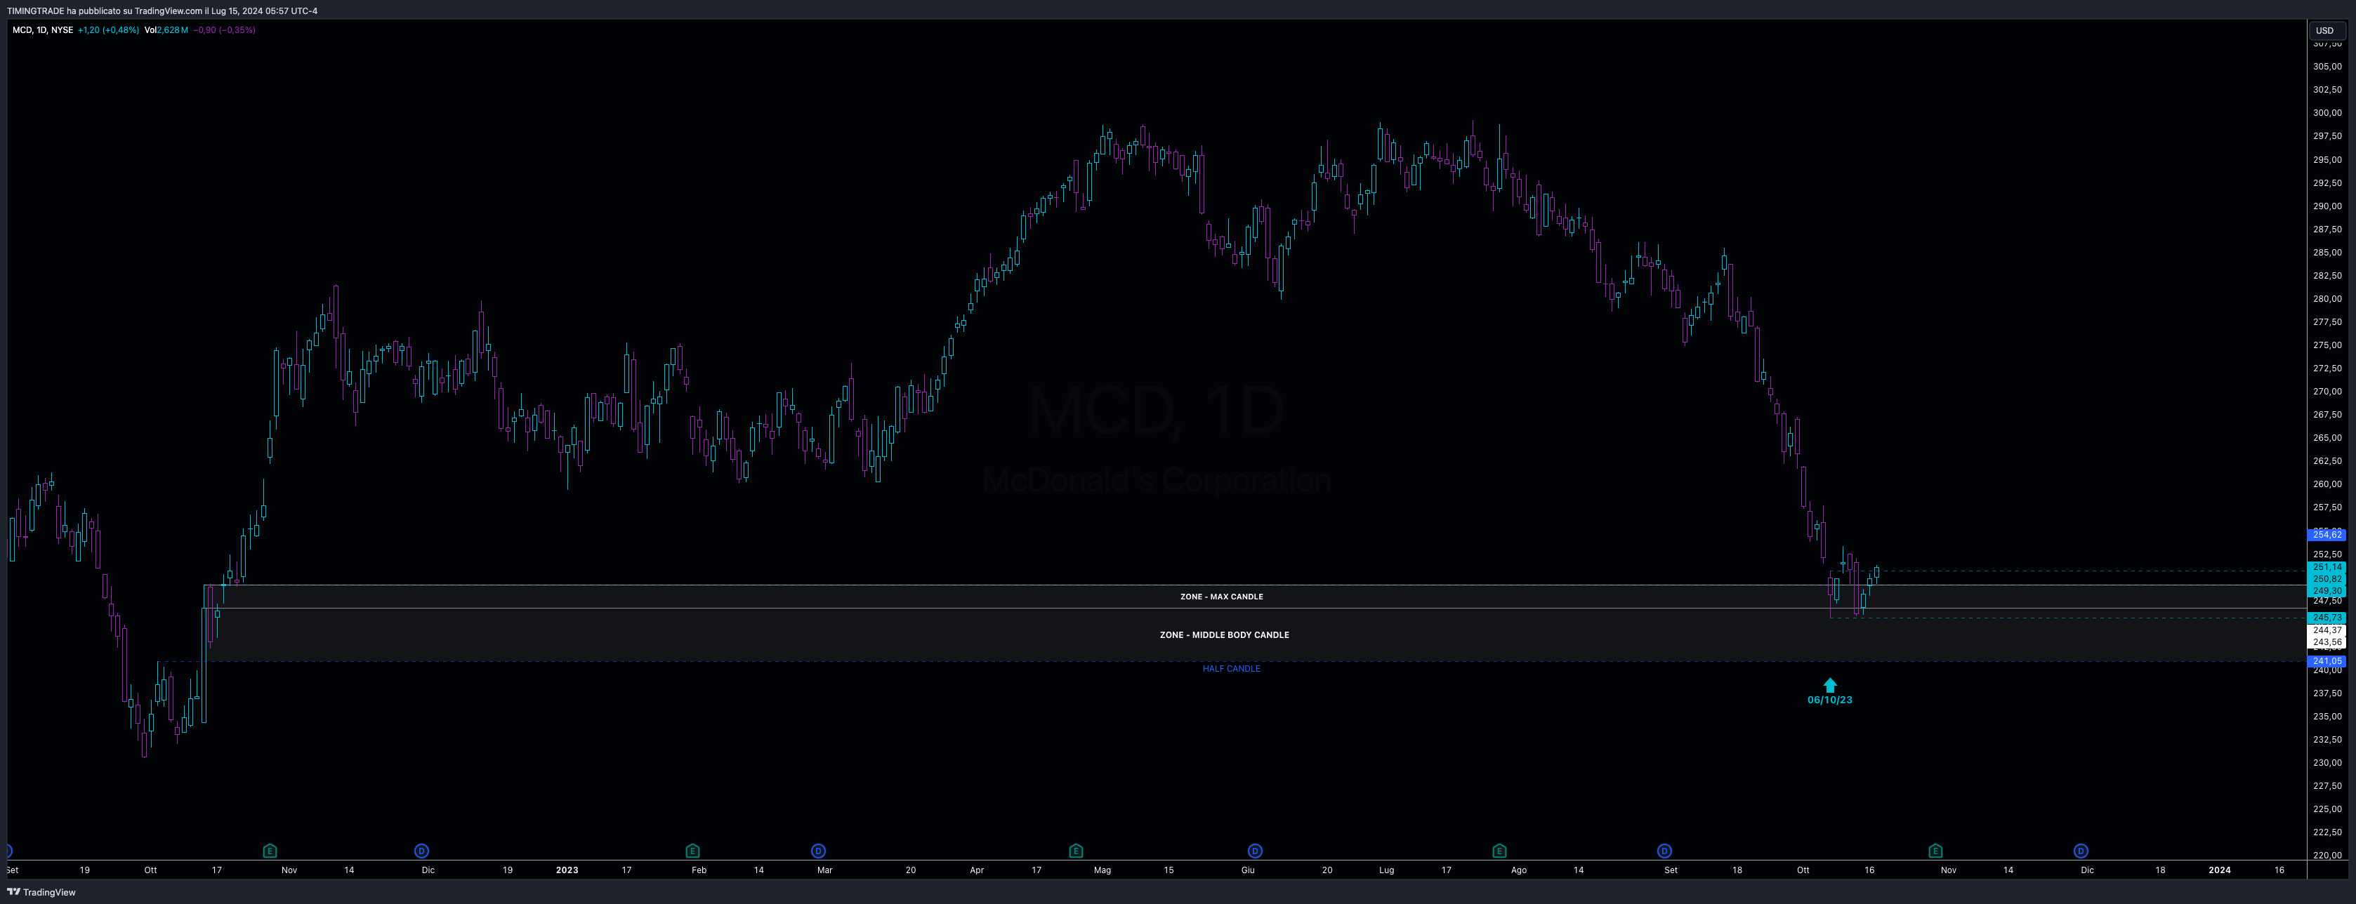
Task: Click the Vol 2,628 M indicator label
Action: (166, 30)
